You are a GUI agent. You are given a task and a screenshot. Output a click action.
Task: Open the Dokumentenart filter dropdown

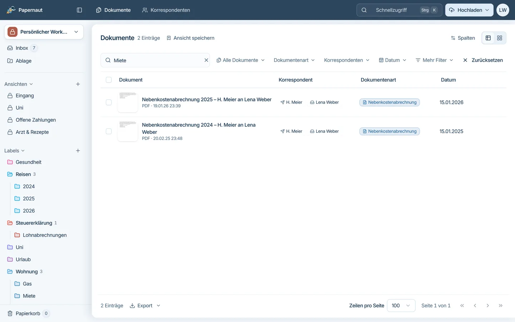pos(294,60)
